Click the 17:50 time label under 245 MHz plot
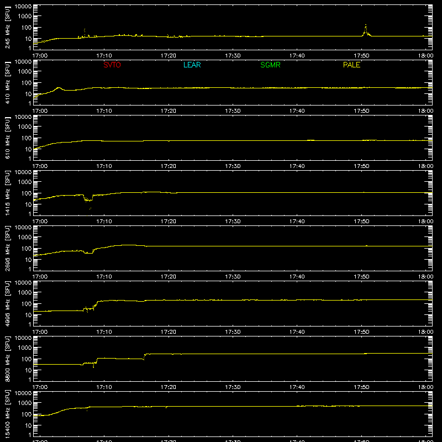This screenshot has width=442, height=442. pyautogui.click(x=361, y=56)
